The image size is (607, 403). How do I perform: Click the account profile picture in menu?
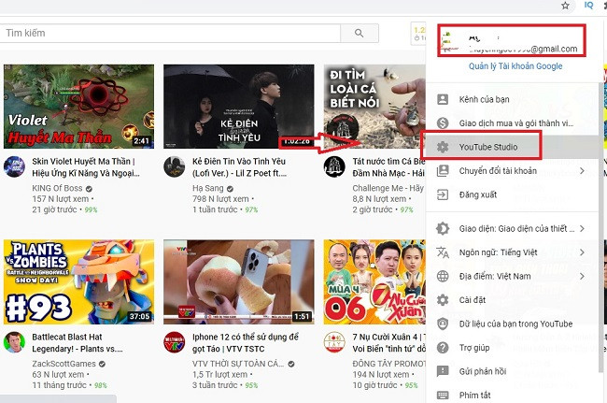(451, 41)
